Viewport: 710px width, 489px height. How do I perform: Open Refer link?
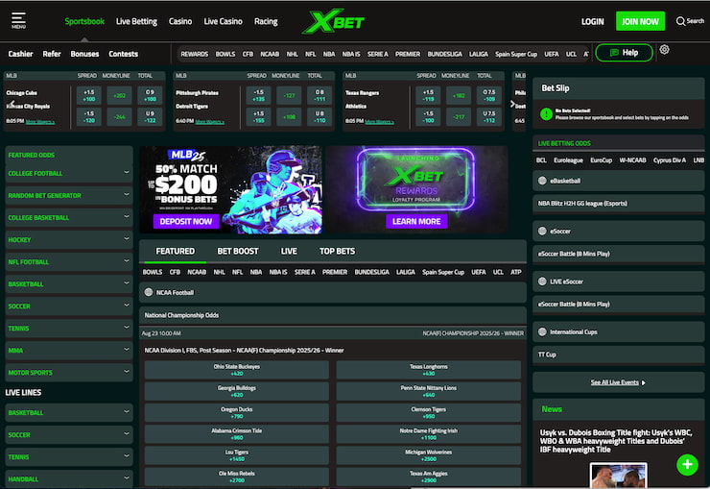click(x=52, y=54)
